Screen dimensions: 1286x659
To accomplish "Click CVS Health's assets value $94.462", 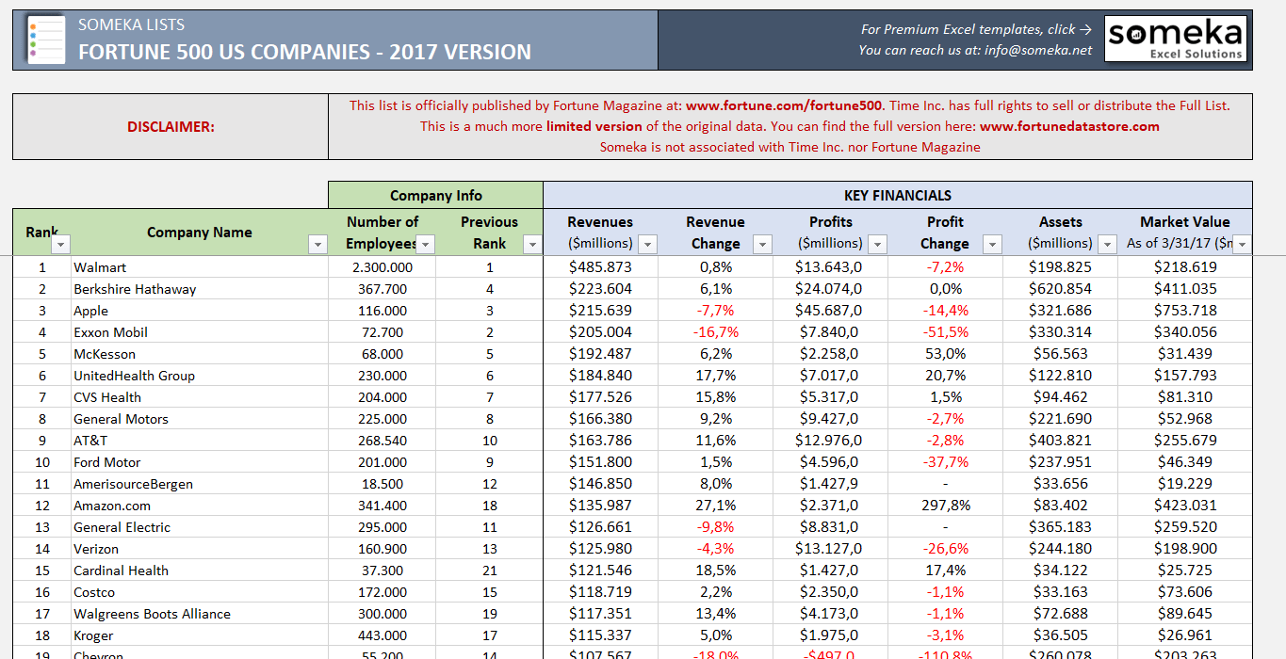I will point(1060,397).
